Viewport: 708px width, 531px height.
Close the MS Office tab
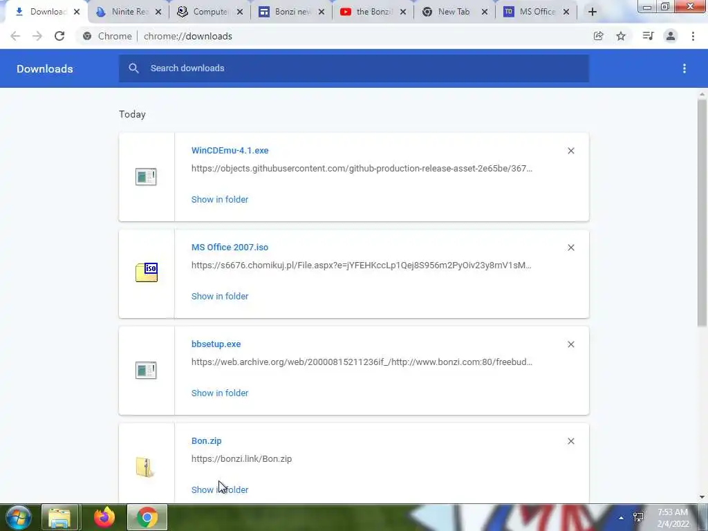click(x=566, y=12)
